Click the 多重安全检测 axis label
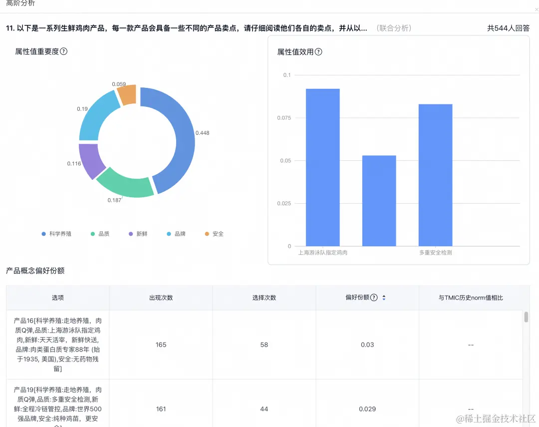 click(436, 253)
